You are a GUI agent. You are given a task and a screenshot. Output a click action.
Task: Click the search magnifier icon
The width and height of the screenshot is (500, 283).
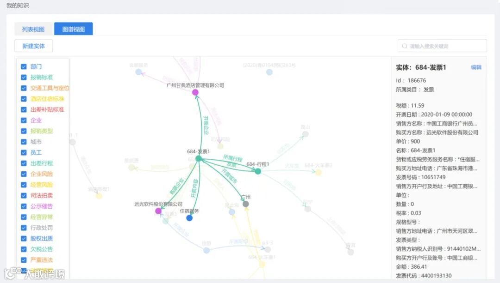tap(404, 46)
